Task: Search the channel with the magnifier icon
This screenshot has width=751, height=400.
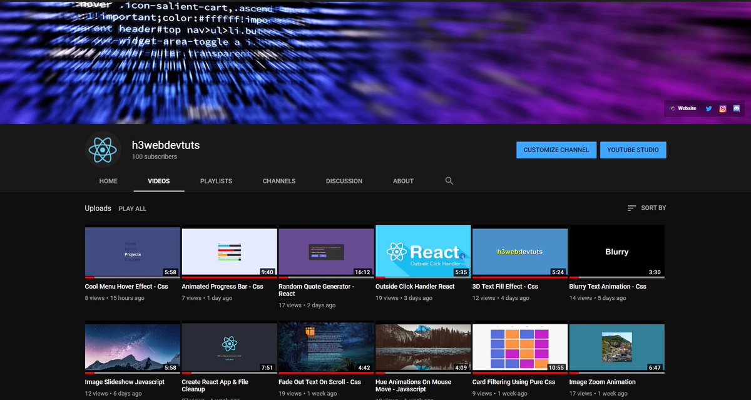Action: 449,181
